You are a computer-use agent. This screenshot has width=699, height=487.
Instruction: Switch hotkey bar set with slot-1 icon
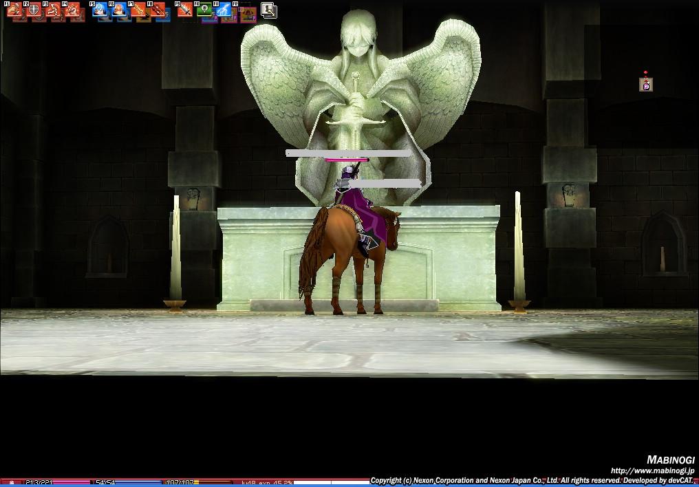[268, 10]
